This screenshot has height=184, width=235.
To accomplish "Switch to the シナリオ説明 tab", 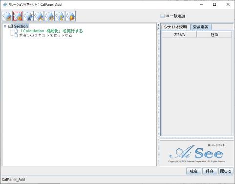I will (175, 27).
